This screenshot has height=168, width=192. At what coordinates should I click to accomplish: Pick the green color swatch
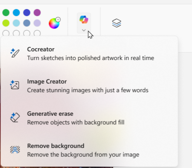(x=6, y=13)
